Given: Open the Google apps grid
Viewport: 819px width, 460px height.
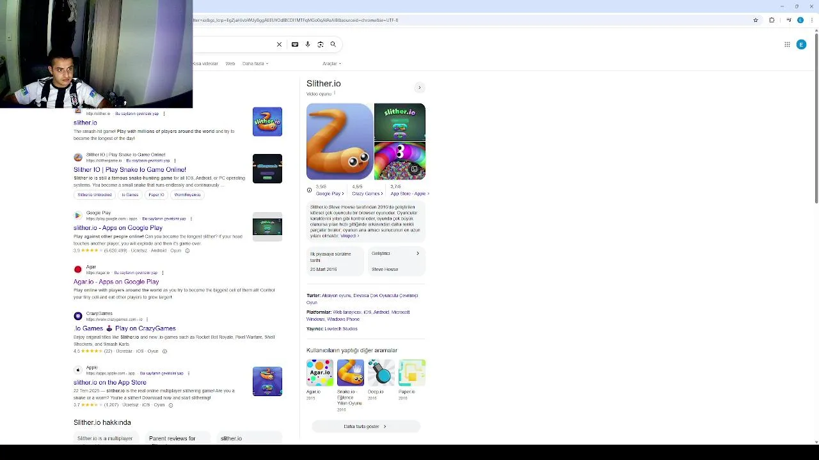Looking at the screenshot, I should pos(787,44).
